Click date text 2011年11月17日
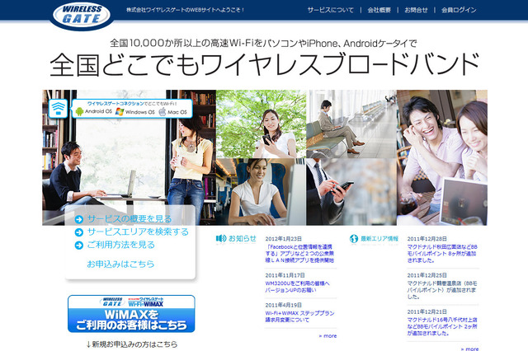Viewport: 528px width, 351px height. (x=285, y=275)
